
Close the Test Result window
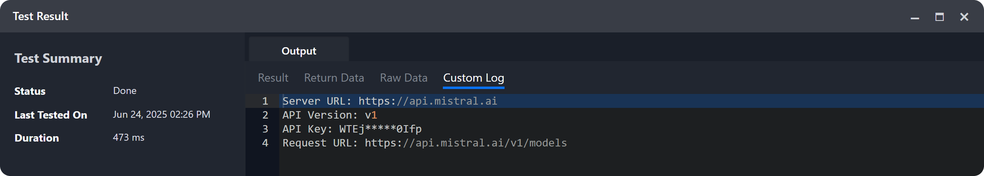(x=964, y=17)
